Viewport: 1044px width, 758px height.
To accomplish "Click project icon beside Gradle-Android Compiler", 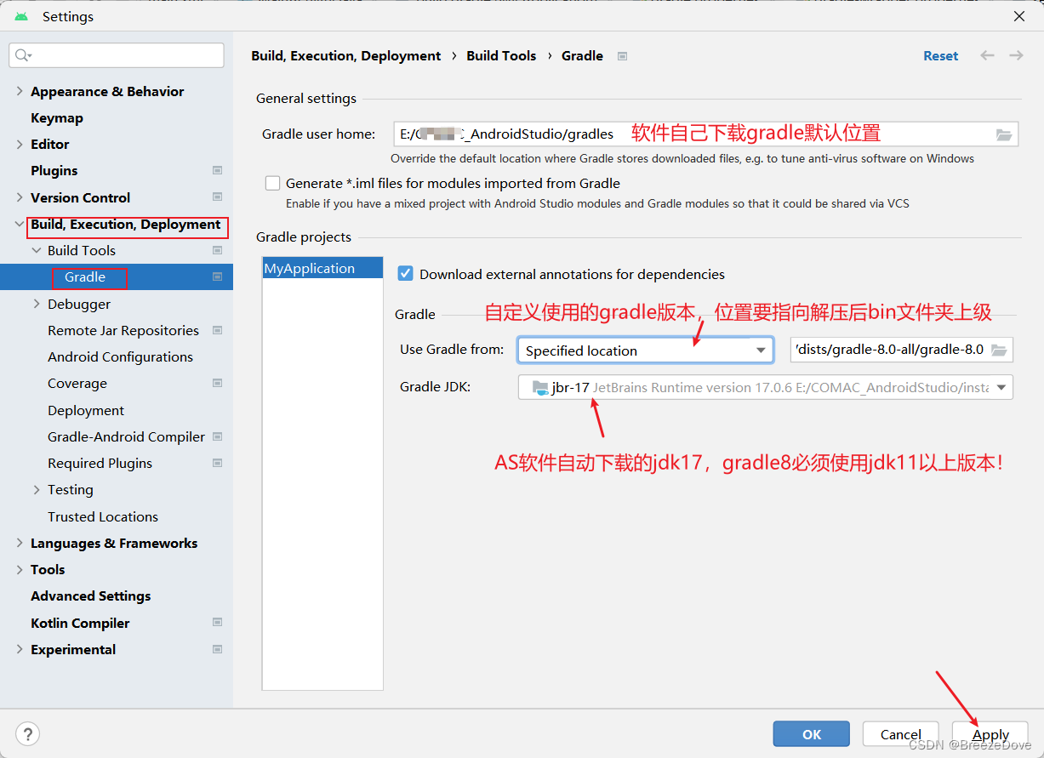I will [x=217, y=436].
